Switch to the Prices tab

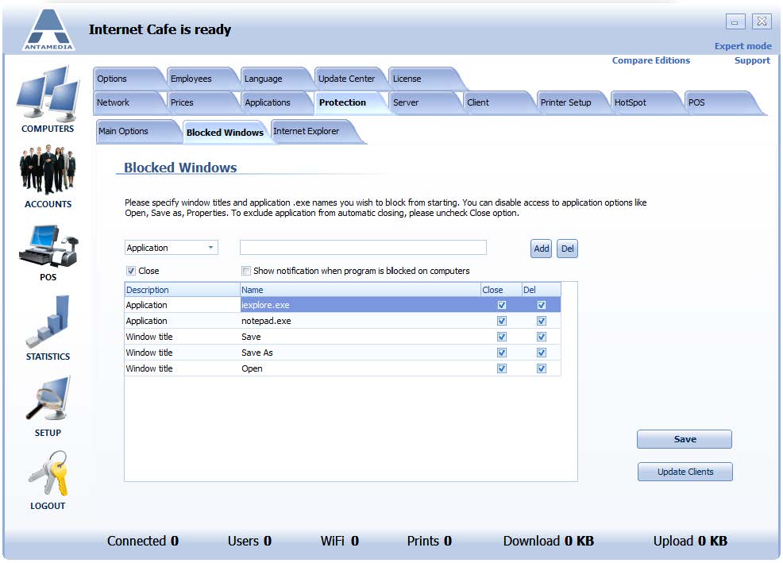coord(201,103)
